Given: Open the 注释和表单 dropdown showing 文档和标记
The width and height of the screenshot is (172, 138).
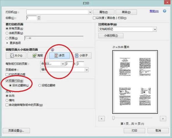Looking at the screenshot, I should pos(127,29).
